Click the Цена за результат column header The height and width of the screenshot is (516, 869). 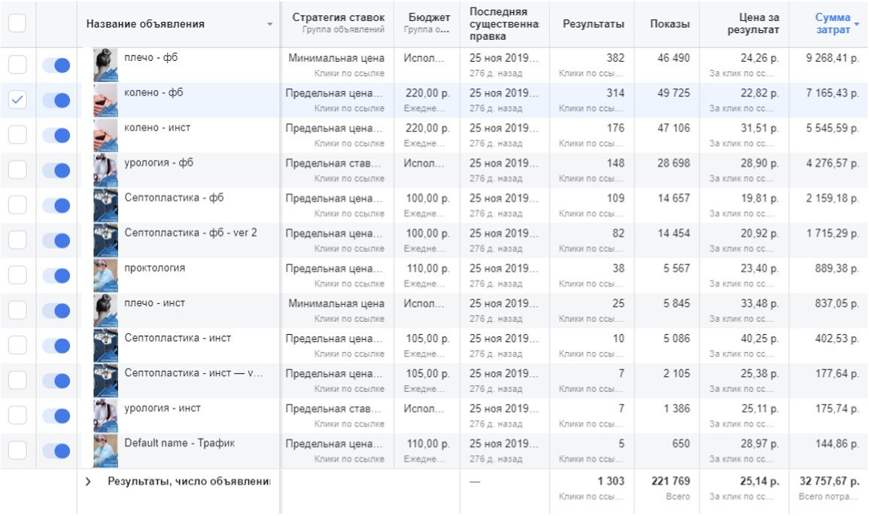pos(752,24)
